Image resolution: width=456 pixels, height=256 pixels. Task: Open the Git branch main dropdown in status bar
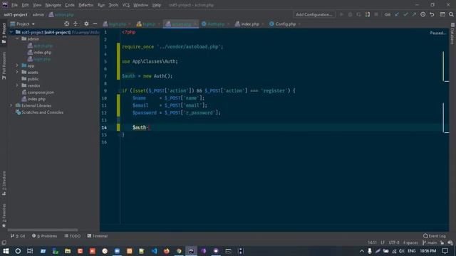429,242
